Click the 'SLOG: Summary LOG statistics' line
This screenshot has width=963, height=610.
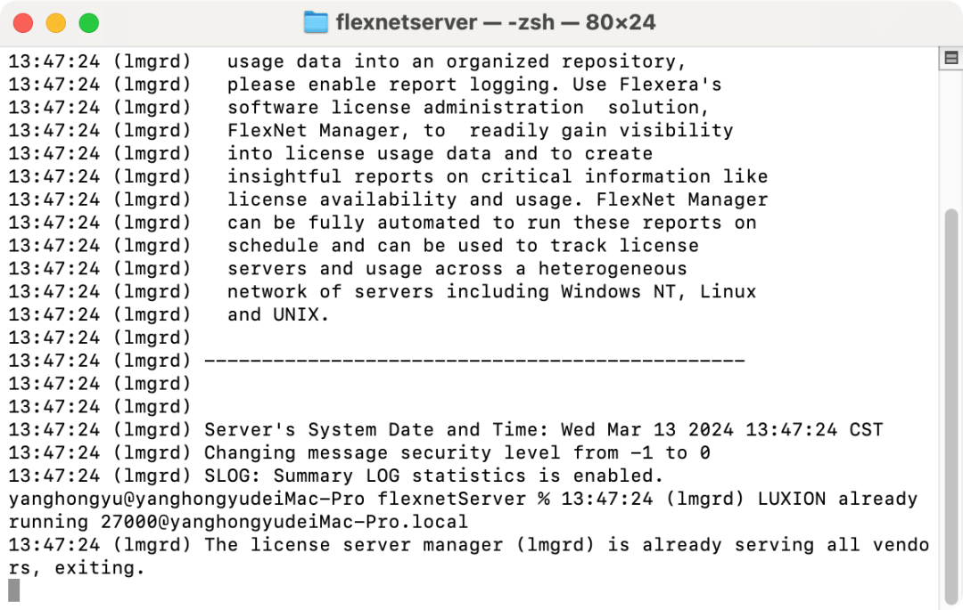click(336, 476)
